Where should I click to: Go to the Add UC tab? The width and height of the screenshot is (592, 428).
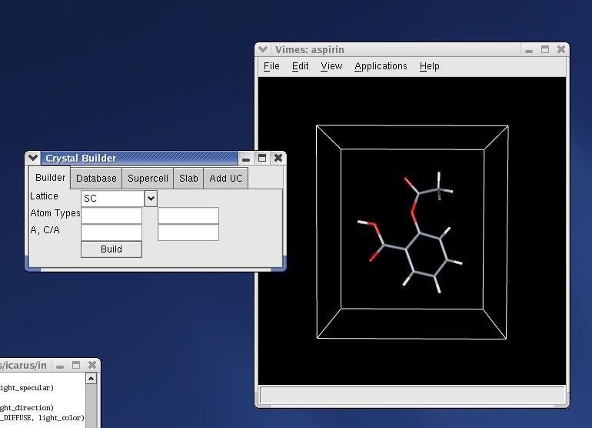[225, 179]
